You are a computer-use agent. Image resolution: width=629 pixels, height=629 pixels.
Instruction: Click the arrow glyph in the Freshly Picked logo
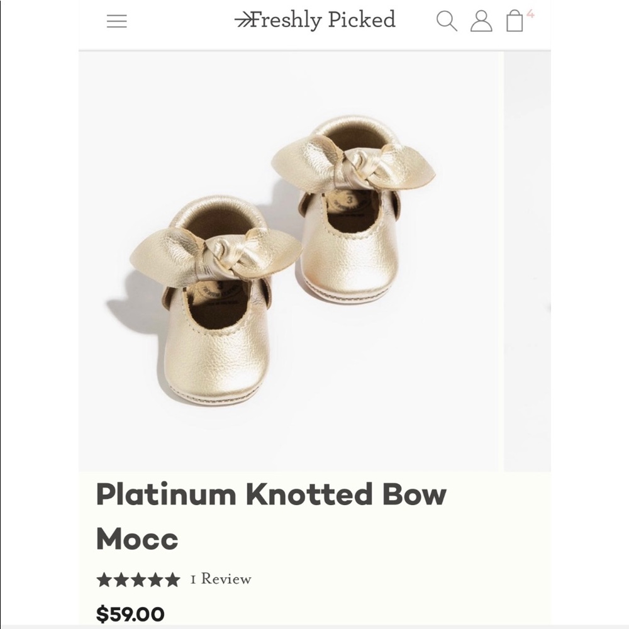[244, 19]
